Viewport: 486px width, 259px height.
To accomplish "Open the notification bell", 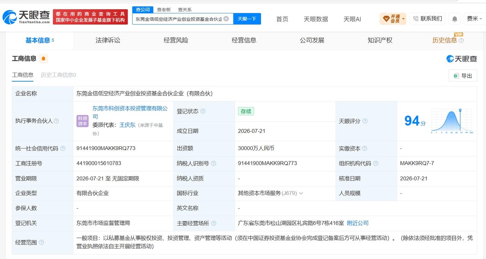I will [454, 19].
